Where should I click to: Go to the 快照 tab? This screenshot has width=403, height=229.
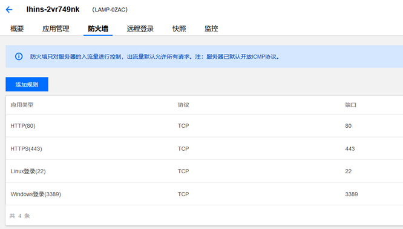click(x=179, y=28)
